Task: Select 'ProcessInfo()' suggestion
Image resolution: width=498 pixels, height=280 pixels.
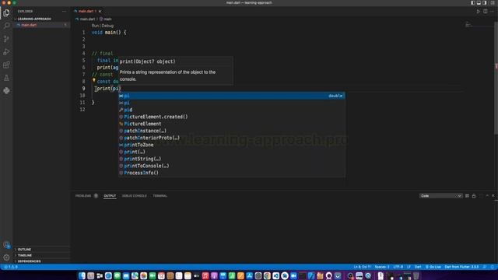Action: coord(232,173)
